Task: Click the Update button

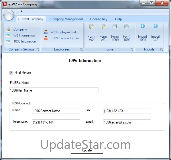Action: point(87,150)
